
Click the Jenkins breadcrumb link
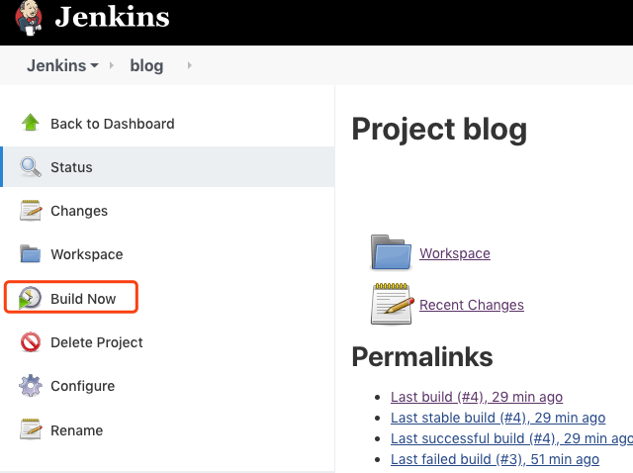[x=56, y=65]
